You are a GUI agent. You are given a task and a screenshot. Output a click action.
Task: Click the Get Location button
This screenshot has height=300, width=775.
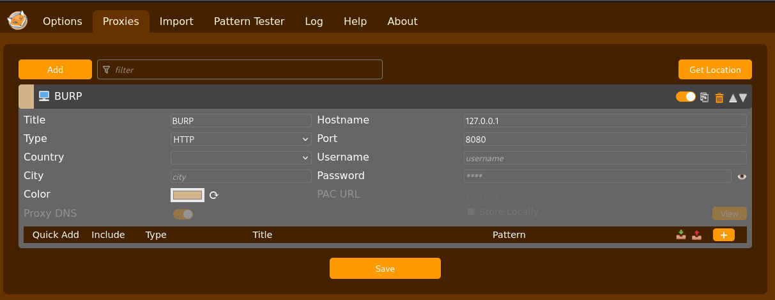[x=715, y=70]
